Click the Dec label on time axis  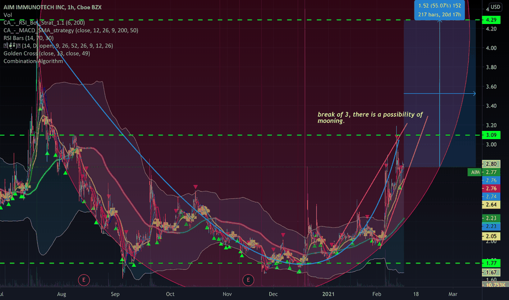[x=273, y=294]
